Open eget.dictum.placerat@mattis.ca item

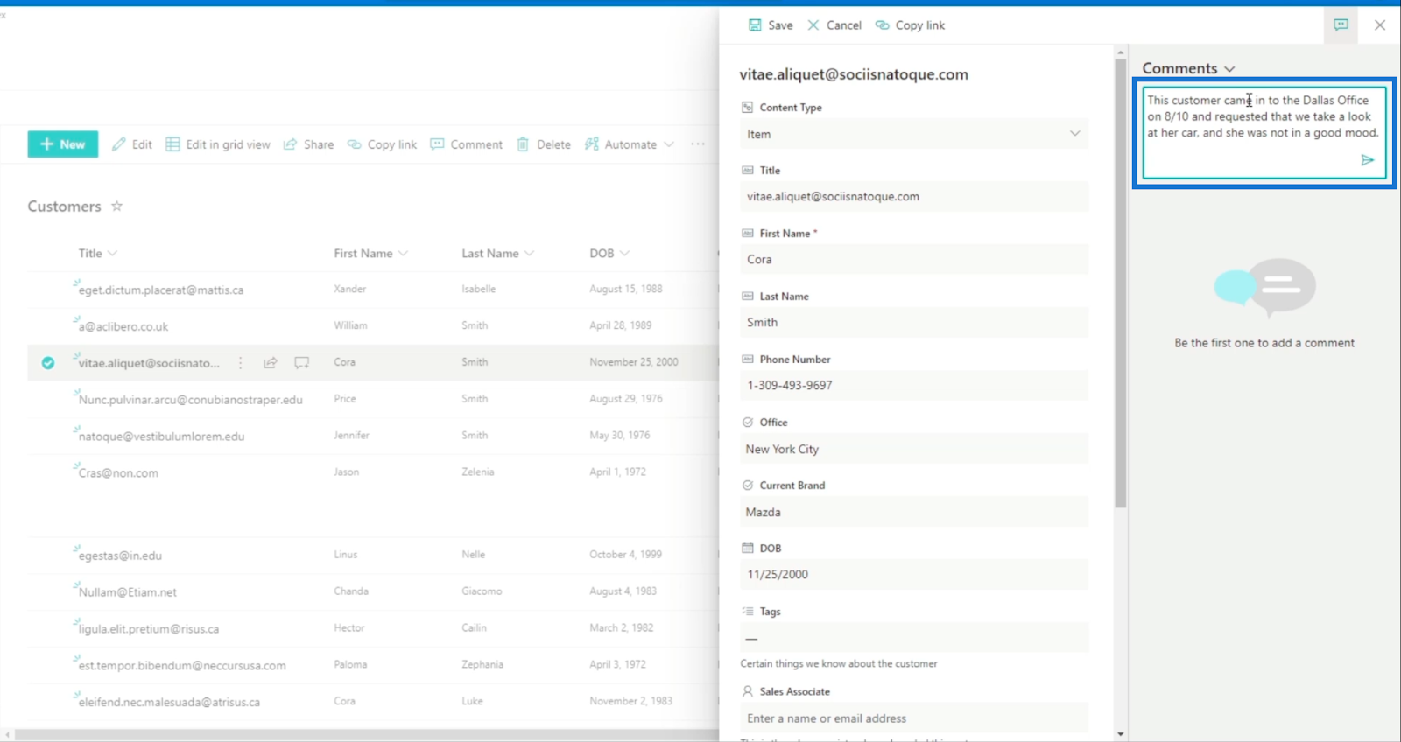pyautogui.click(x=161, y=290)
